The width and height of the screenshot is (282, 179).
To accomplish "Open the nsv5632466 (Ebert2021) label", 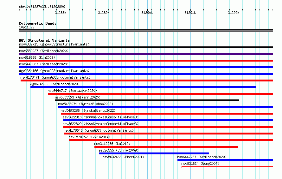I will coord(123,157).
